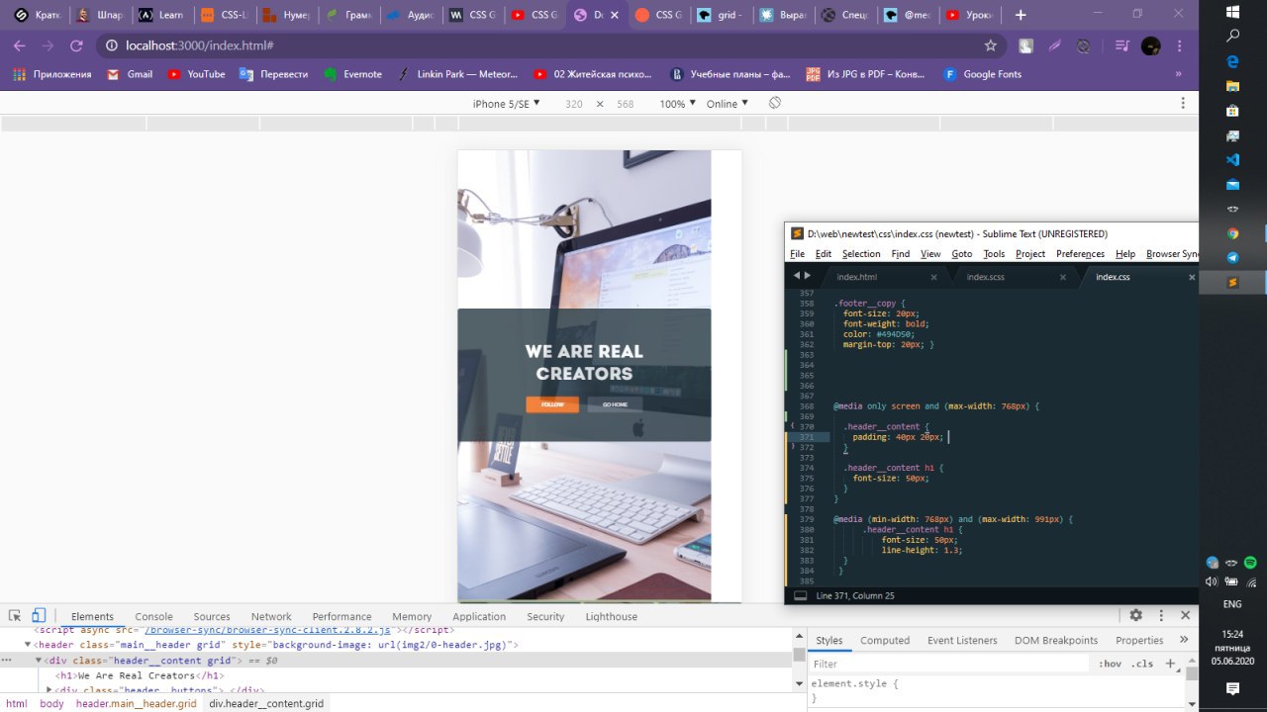Activate the inspect element picker icon
1267x712 pixels.
(x=15, y=615)
